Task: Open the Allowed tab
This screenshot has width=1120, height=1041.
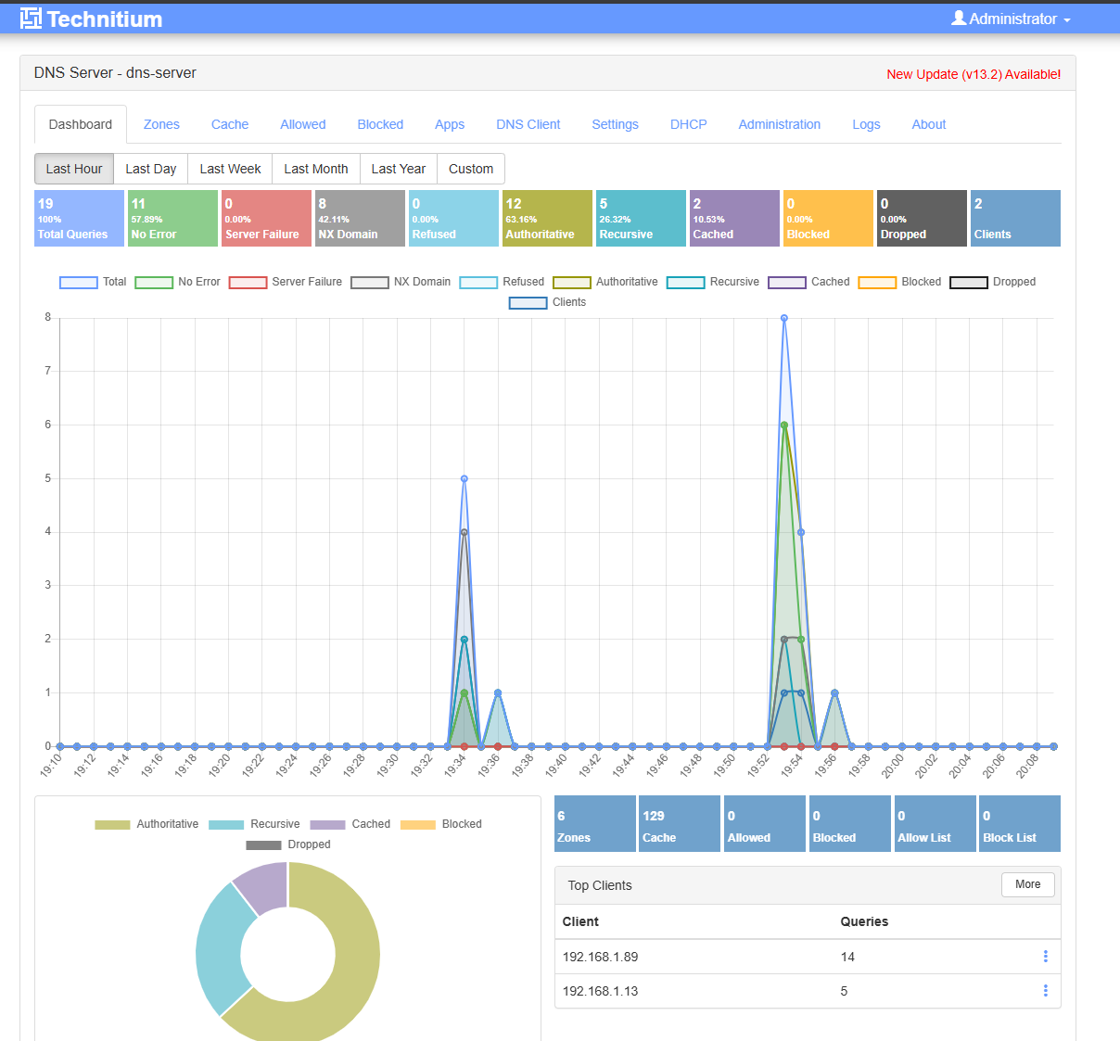Action: [x=303, y=124]
